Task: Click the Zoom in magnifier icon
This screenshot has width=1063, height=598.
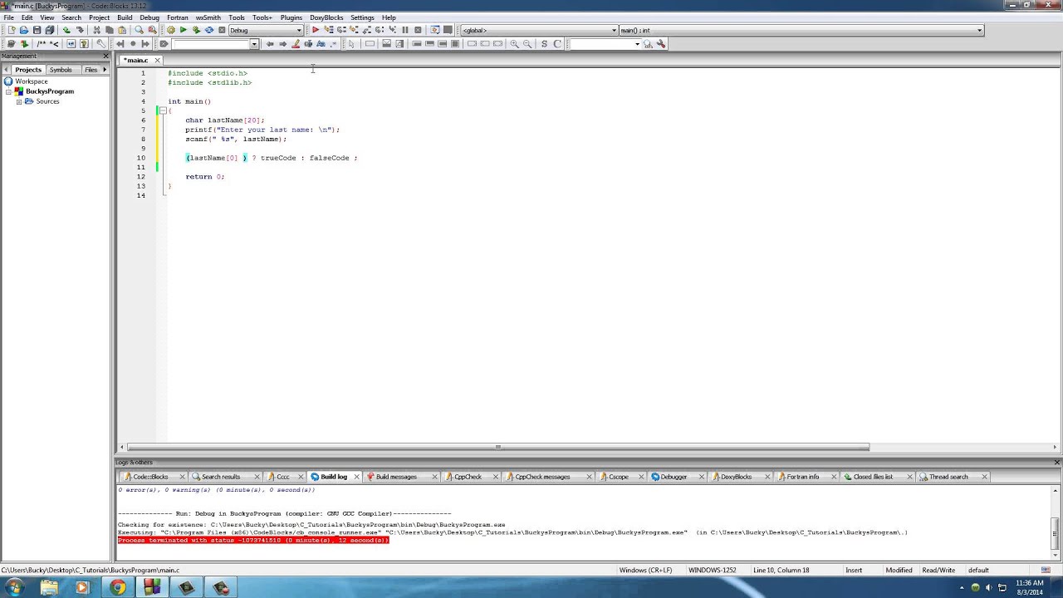Action: tap(514, 44)
